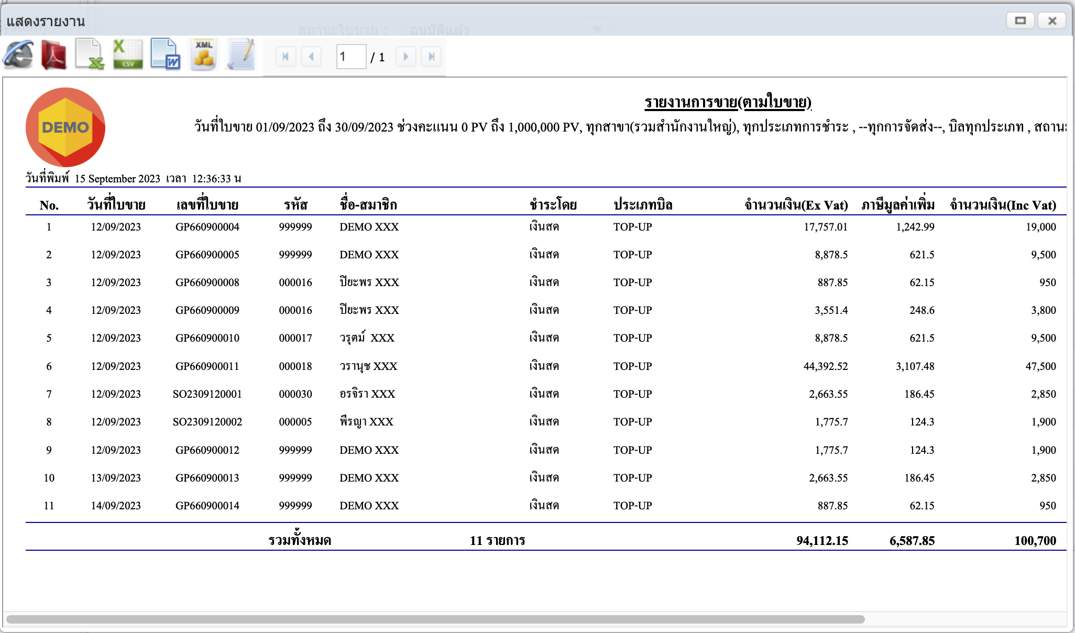The height and width of the screenshot is (633, 1075).
Task: Export report to Excel file
Action: coord(90,55)
